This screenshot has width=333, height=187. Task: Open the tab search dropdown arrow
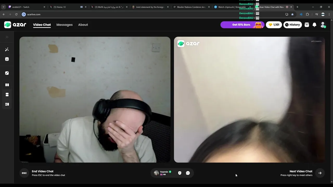[3, 7]
